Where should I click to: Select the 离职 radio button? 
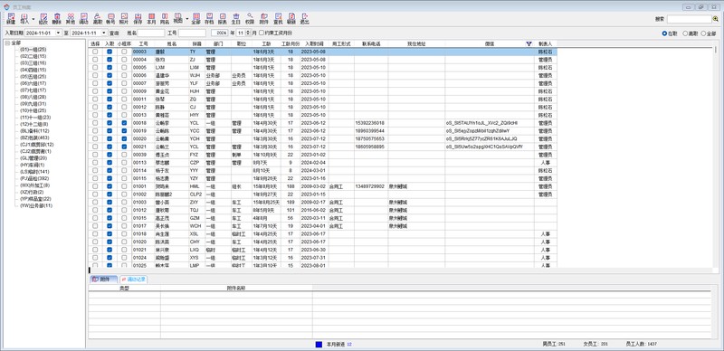(685, 33)
